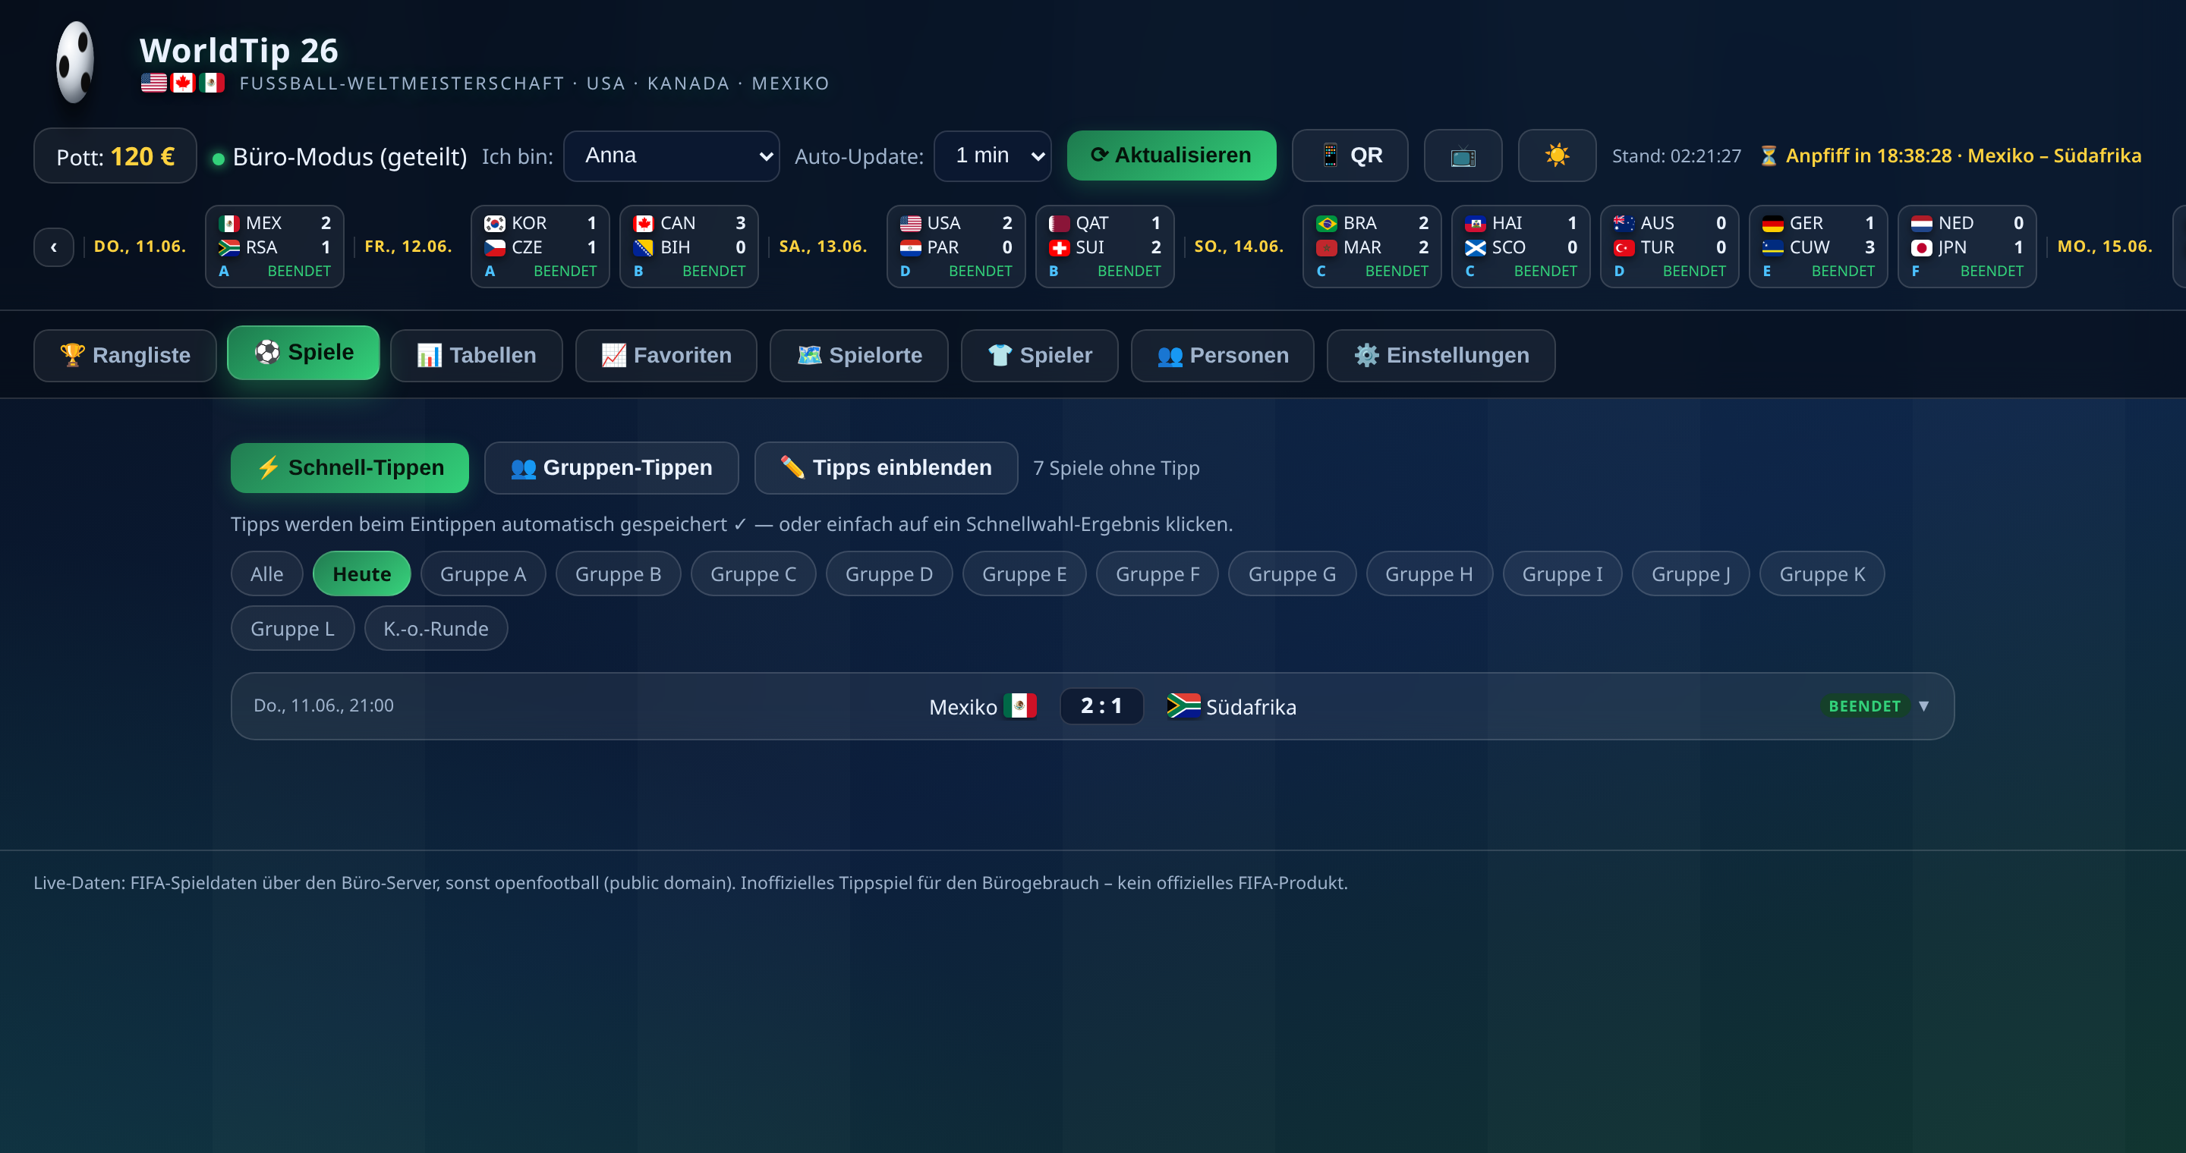Toggle light theme with the sun icon
Viewport: 2186px width, 1153px height.
1556,156
